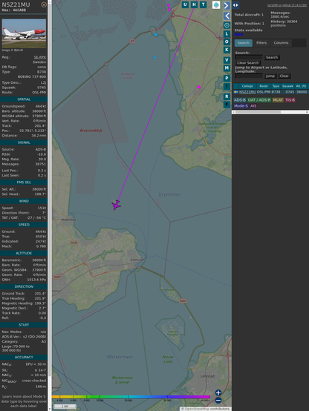Viewport: 309px width, 411px height.
Task: Click the Swedish flag in aircraft row
Action: click(x=236, y=92)
